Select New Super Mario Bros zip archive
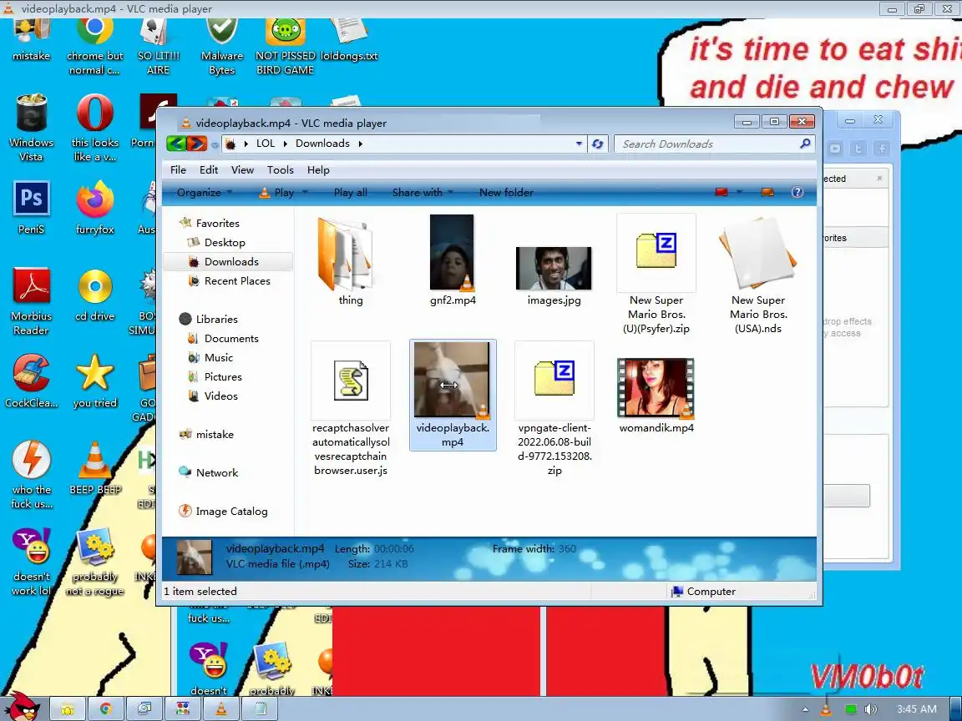The width and height of the screenshot is (962, 721). click(656, 274)
